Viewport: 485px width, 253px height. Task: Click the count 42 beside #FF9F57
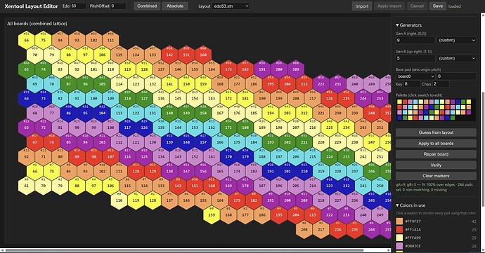click(x=474, y=221)
